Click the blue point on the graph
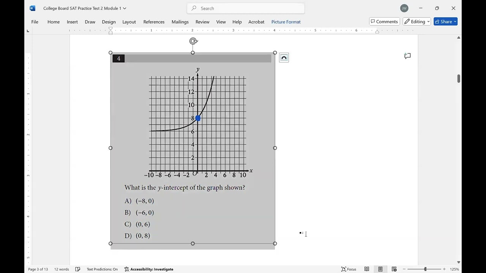 point(198,118)
